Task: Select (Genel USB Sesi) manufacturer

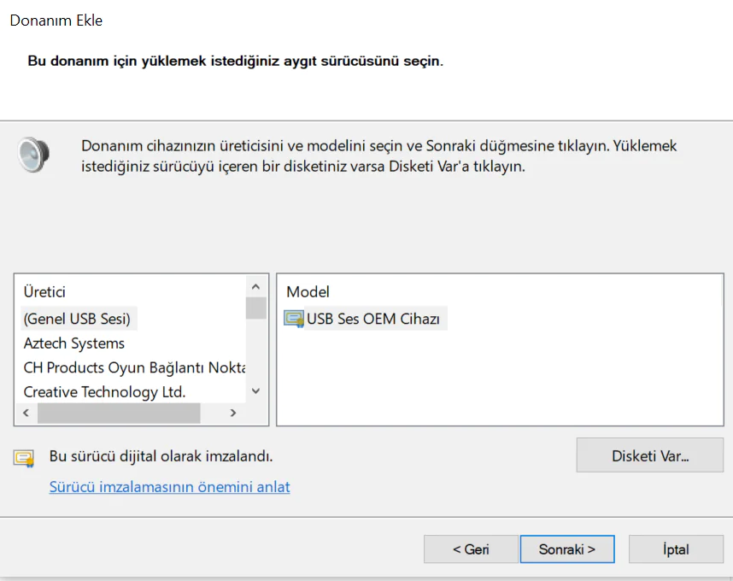Action: [x=77, y=319]
